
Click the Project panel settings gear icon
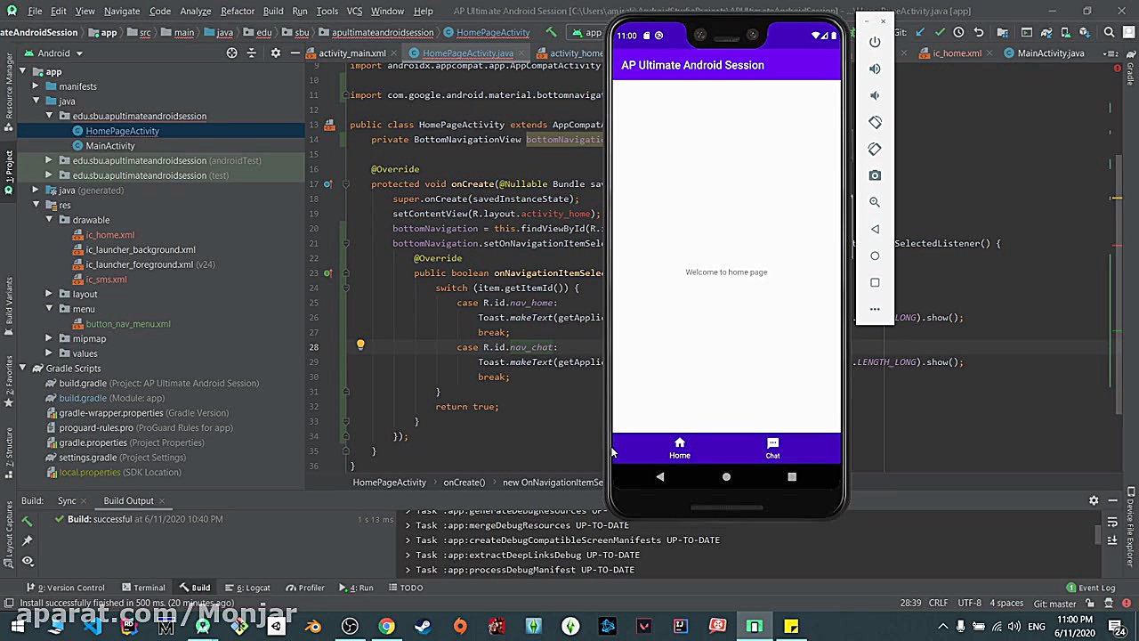click(275, 53)
